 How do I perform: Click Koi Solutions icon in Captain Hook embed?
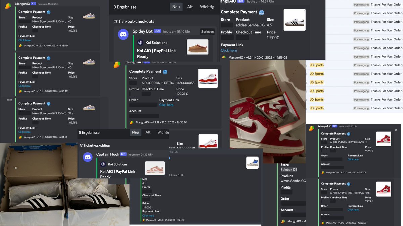[103, 164]
